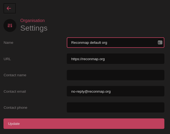Focus the Name input field
This screenshot has height=134, width=170.
(116, 43)
